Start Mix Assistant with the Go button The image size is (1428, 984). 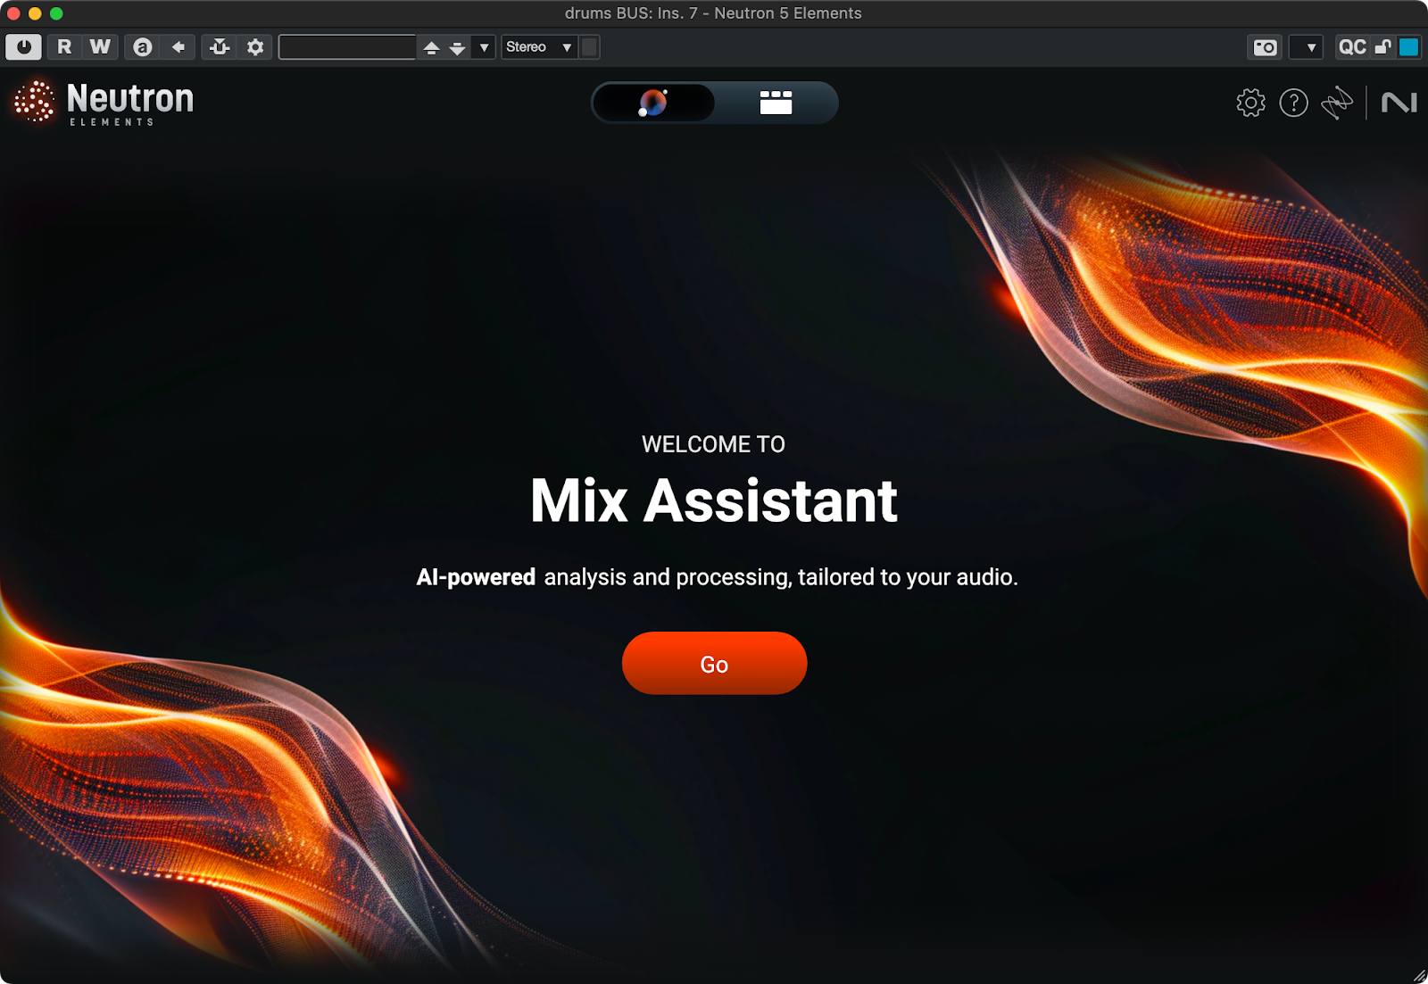pyautogui.click(x=714, y=664)
